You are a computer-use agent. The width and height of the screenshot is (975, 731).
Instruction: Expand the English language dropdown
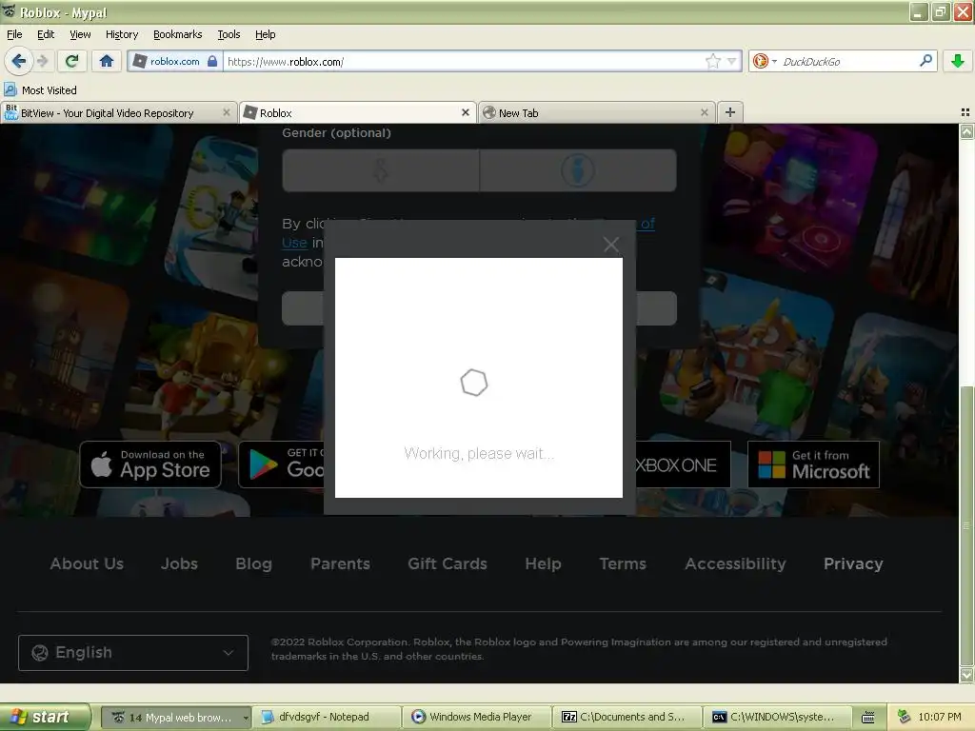click(133, 653)
